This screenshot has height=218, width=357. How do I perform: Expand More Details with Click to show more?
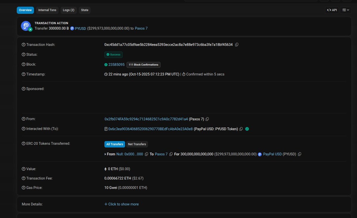pyautogui.click(x=121, y=204)
